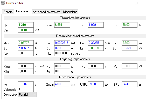Open the Connection Parallel dropdown

click(27, 95)
